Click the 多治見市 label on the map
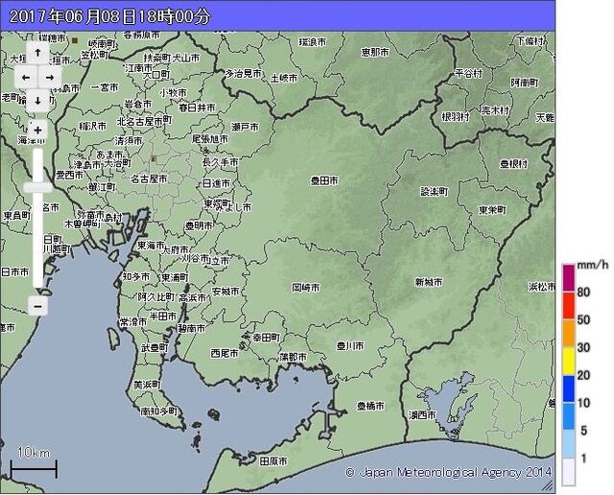Image resolution: width=614 pixels, height=495 pixels. point(244,73)
